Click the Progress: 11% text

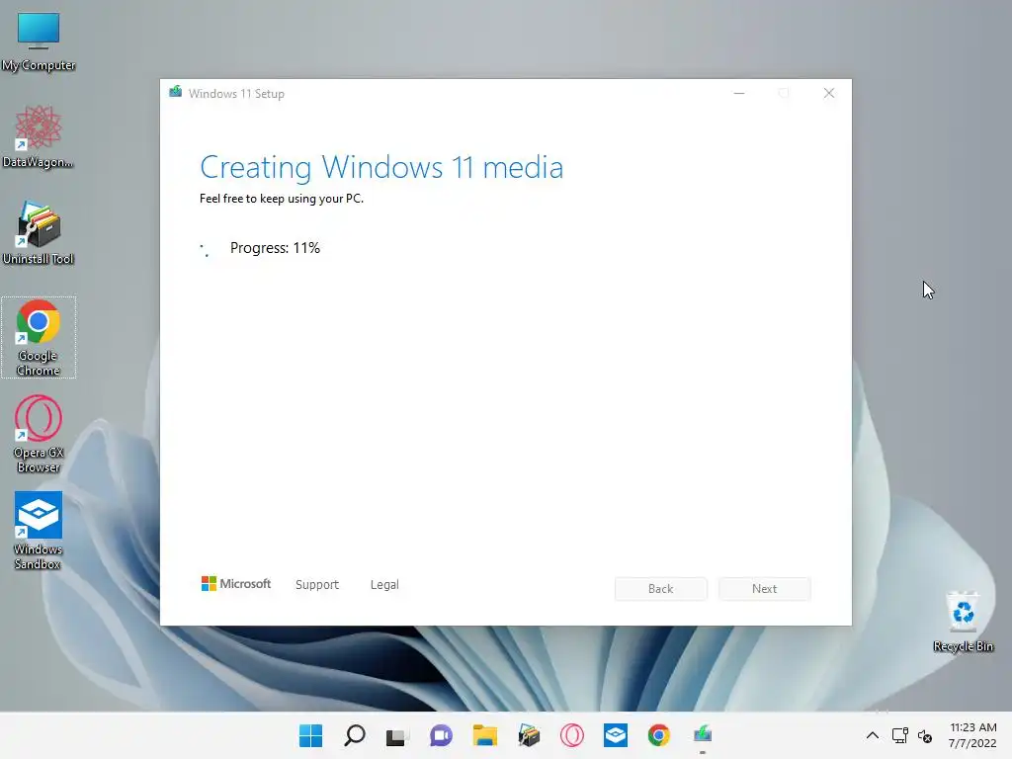point(275,248)
